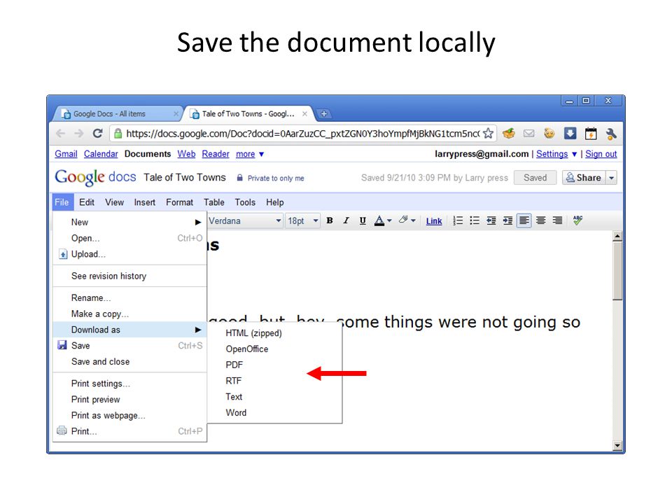The height and width of the screenshot is (504, 672).
Task: Align text right
Action: point(557,220)
